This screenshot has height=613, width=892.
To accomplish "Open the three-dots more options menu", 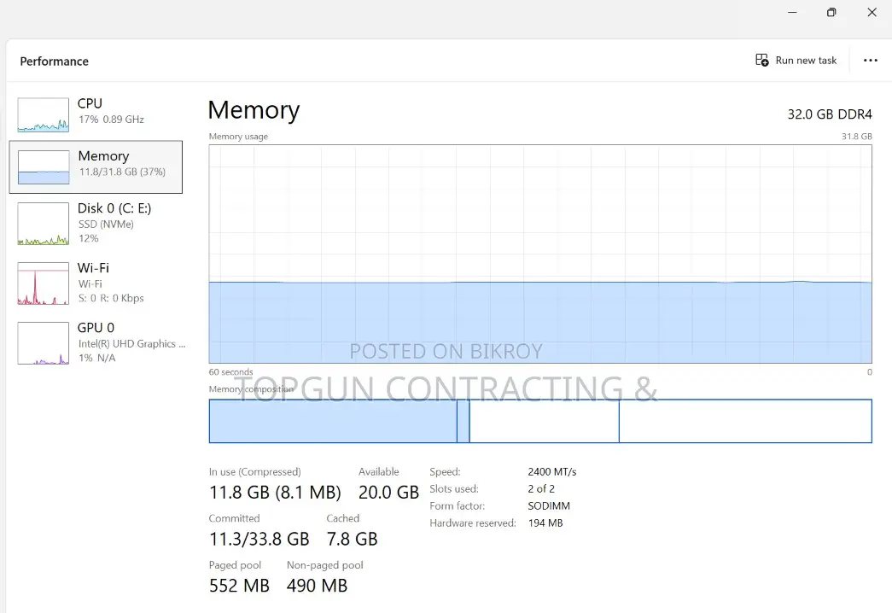I will pyautogui.click(x=871, y=61).
